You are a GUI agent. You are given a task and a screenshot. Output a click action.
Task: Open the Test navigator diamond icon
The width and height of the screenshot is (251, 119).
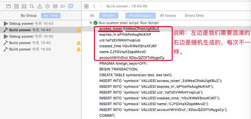[47, 6]
